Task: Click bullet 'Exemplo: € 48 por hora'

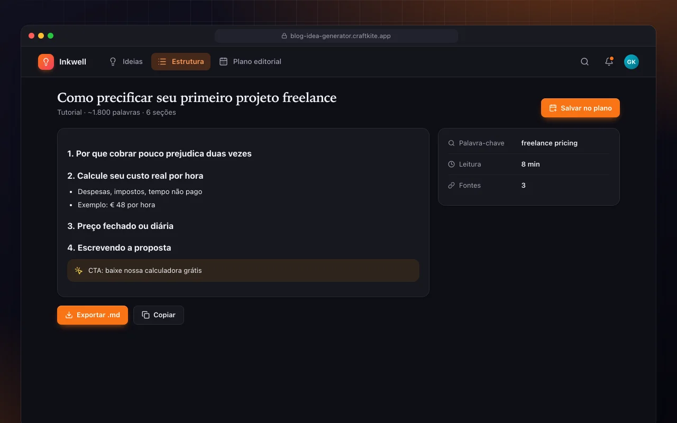Action: pos(116,205)
